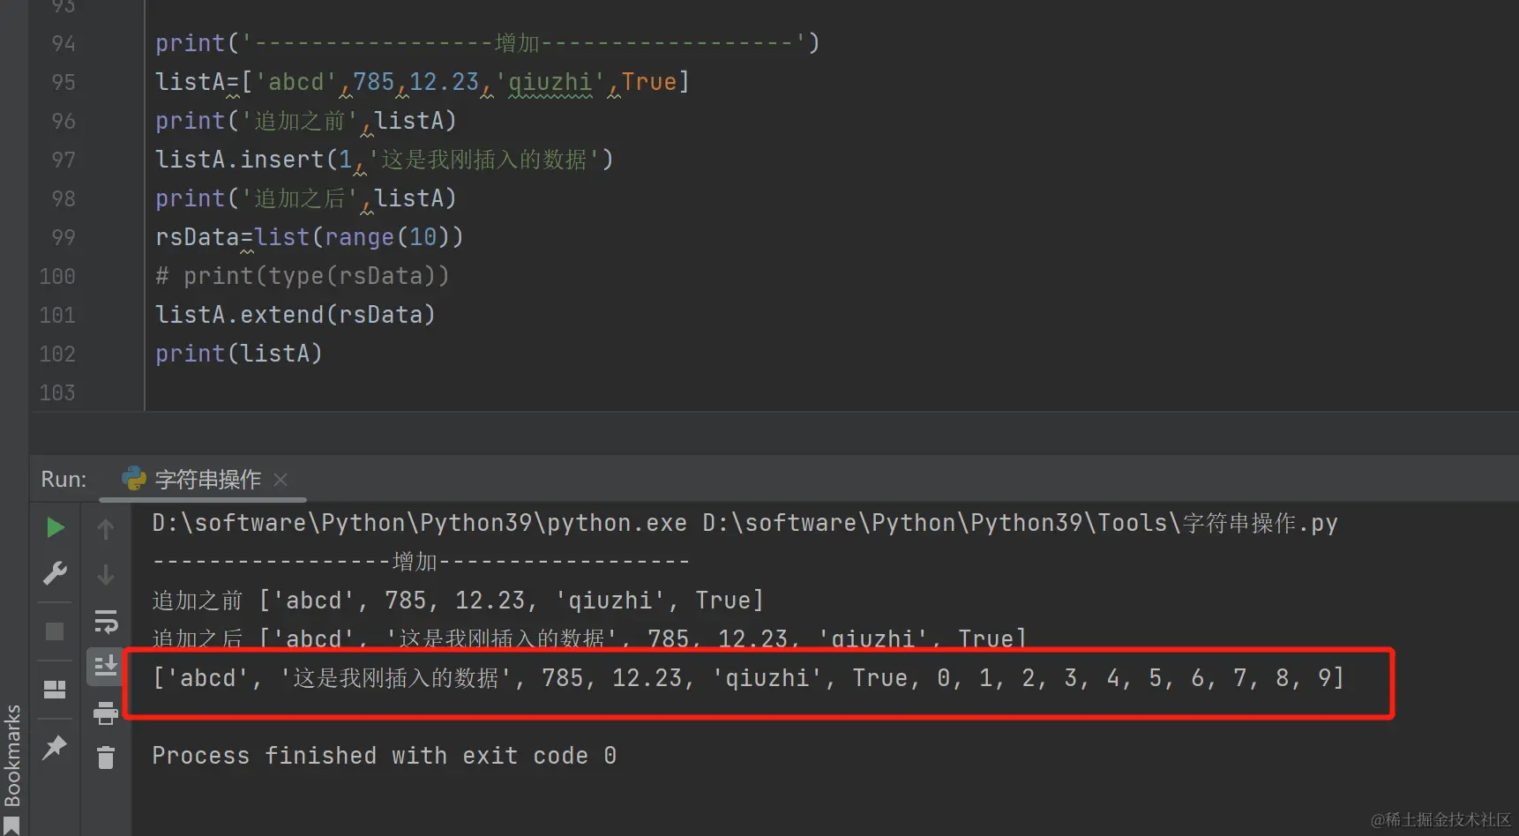1519x836 pixels.
Task: Clear console with trash icon
Action: point(106,758)
